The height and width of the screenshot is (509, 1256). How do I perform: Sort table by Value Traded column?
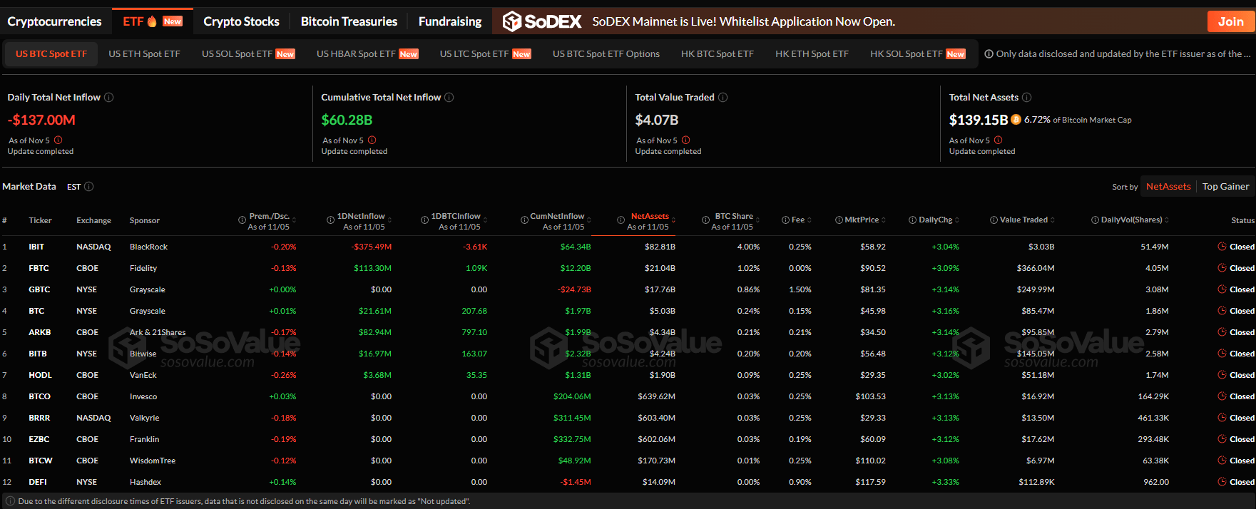pos(1053,220)
